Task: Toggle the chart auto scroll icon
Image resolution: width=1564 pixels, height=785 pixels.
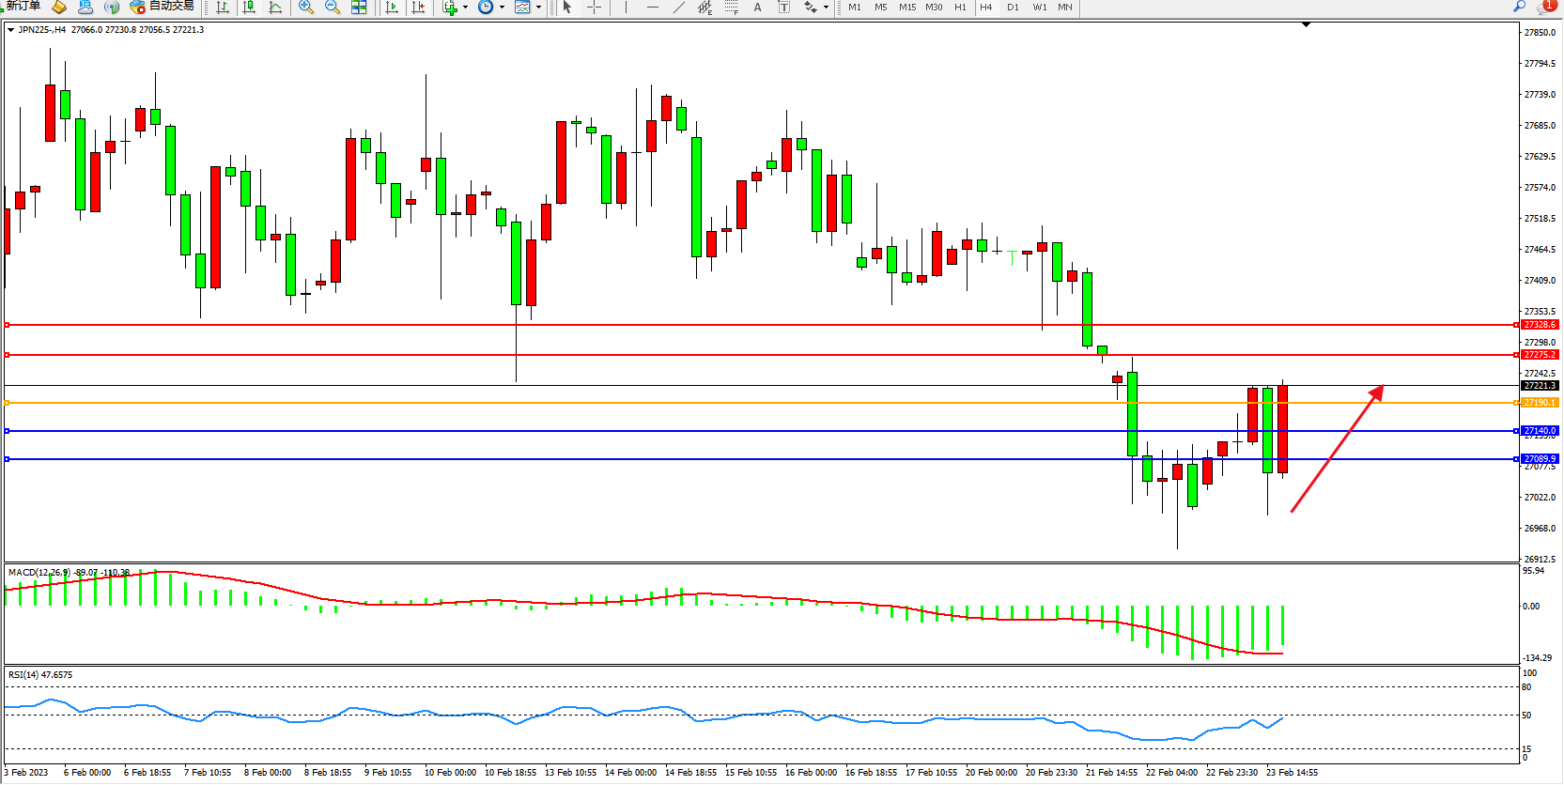Action: click(393, 7)
